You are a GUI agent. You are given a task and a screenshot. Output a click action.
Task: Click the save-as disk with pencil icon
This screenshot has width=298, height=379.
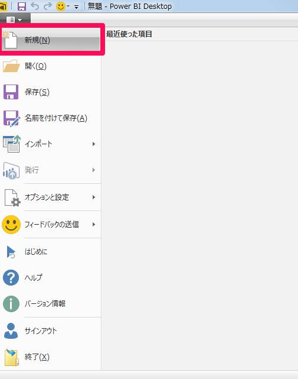tap(12, 118)
